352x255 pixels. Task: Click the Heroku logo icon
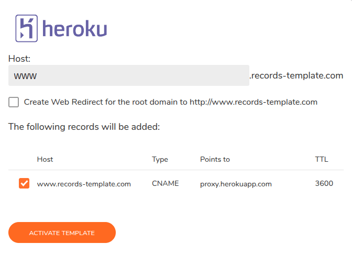(x=27, y=28)
